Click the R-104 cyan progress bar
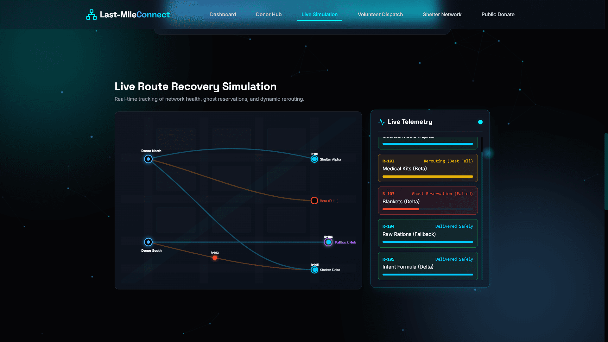 pos(428,242)
